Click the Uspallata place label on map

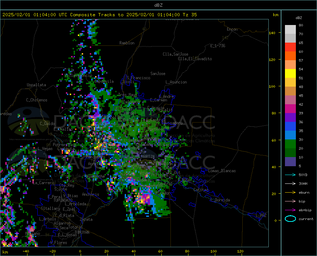click(36, 85)
